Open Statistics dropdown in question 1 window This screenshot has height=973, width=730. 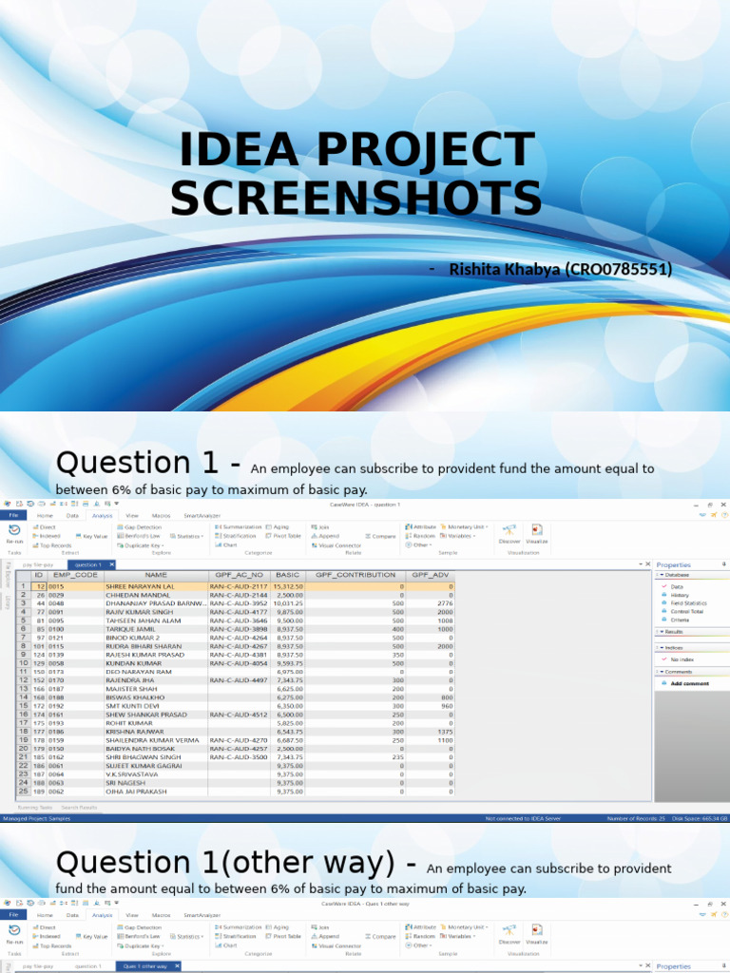(x=187, y=536)
